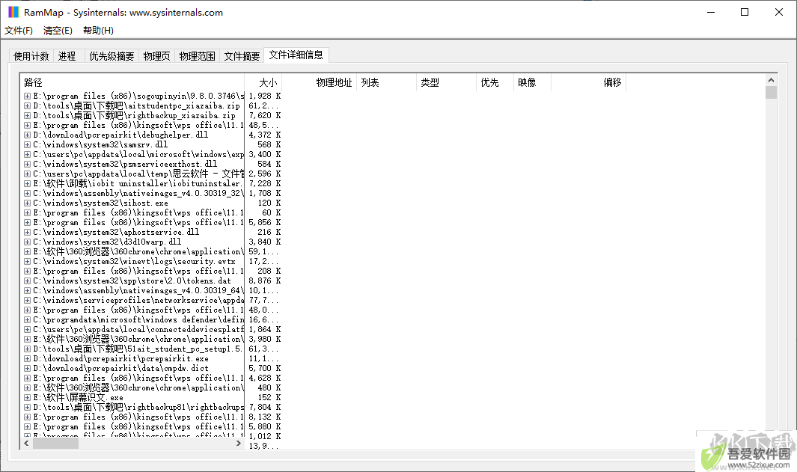This screenshot has height=472, width=797.
Task: Select the path c:\windows\system32\sihost.exe
Action: coord(100,203)
